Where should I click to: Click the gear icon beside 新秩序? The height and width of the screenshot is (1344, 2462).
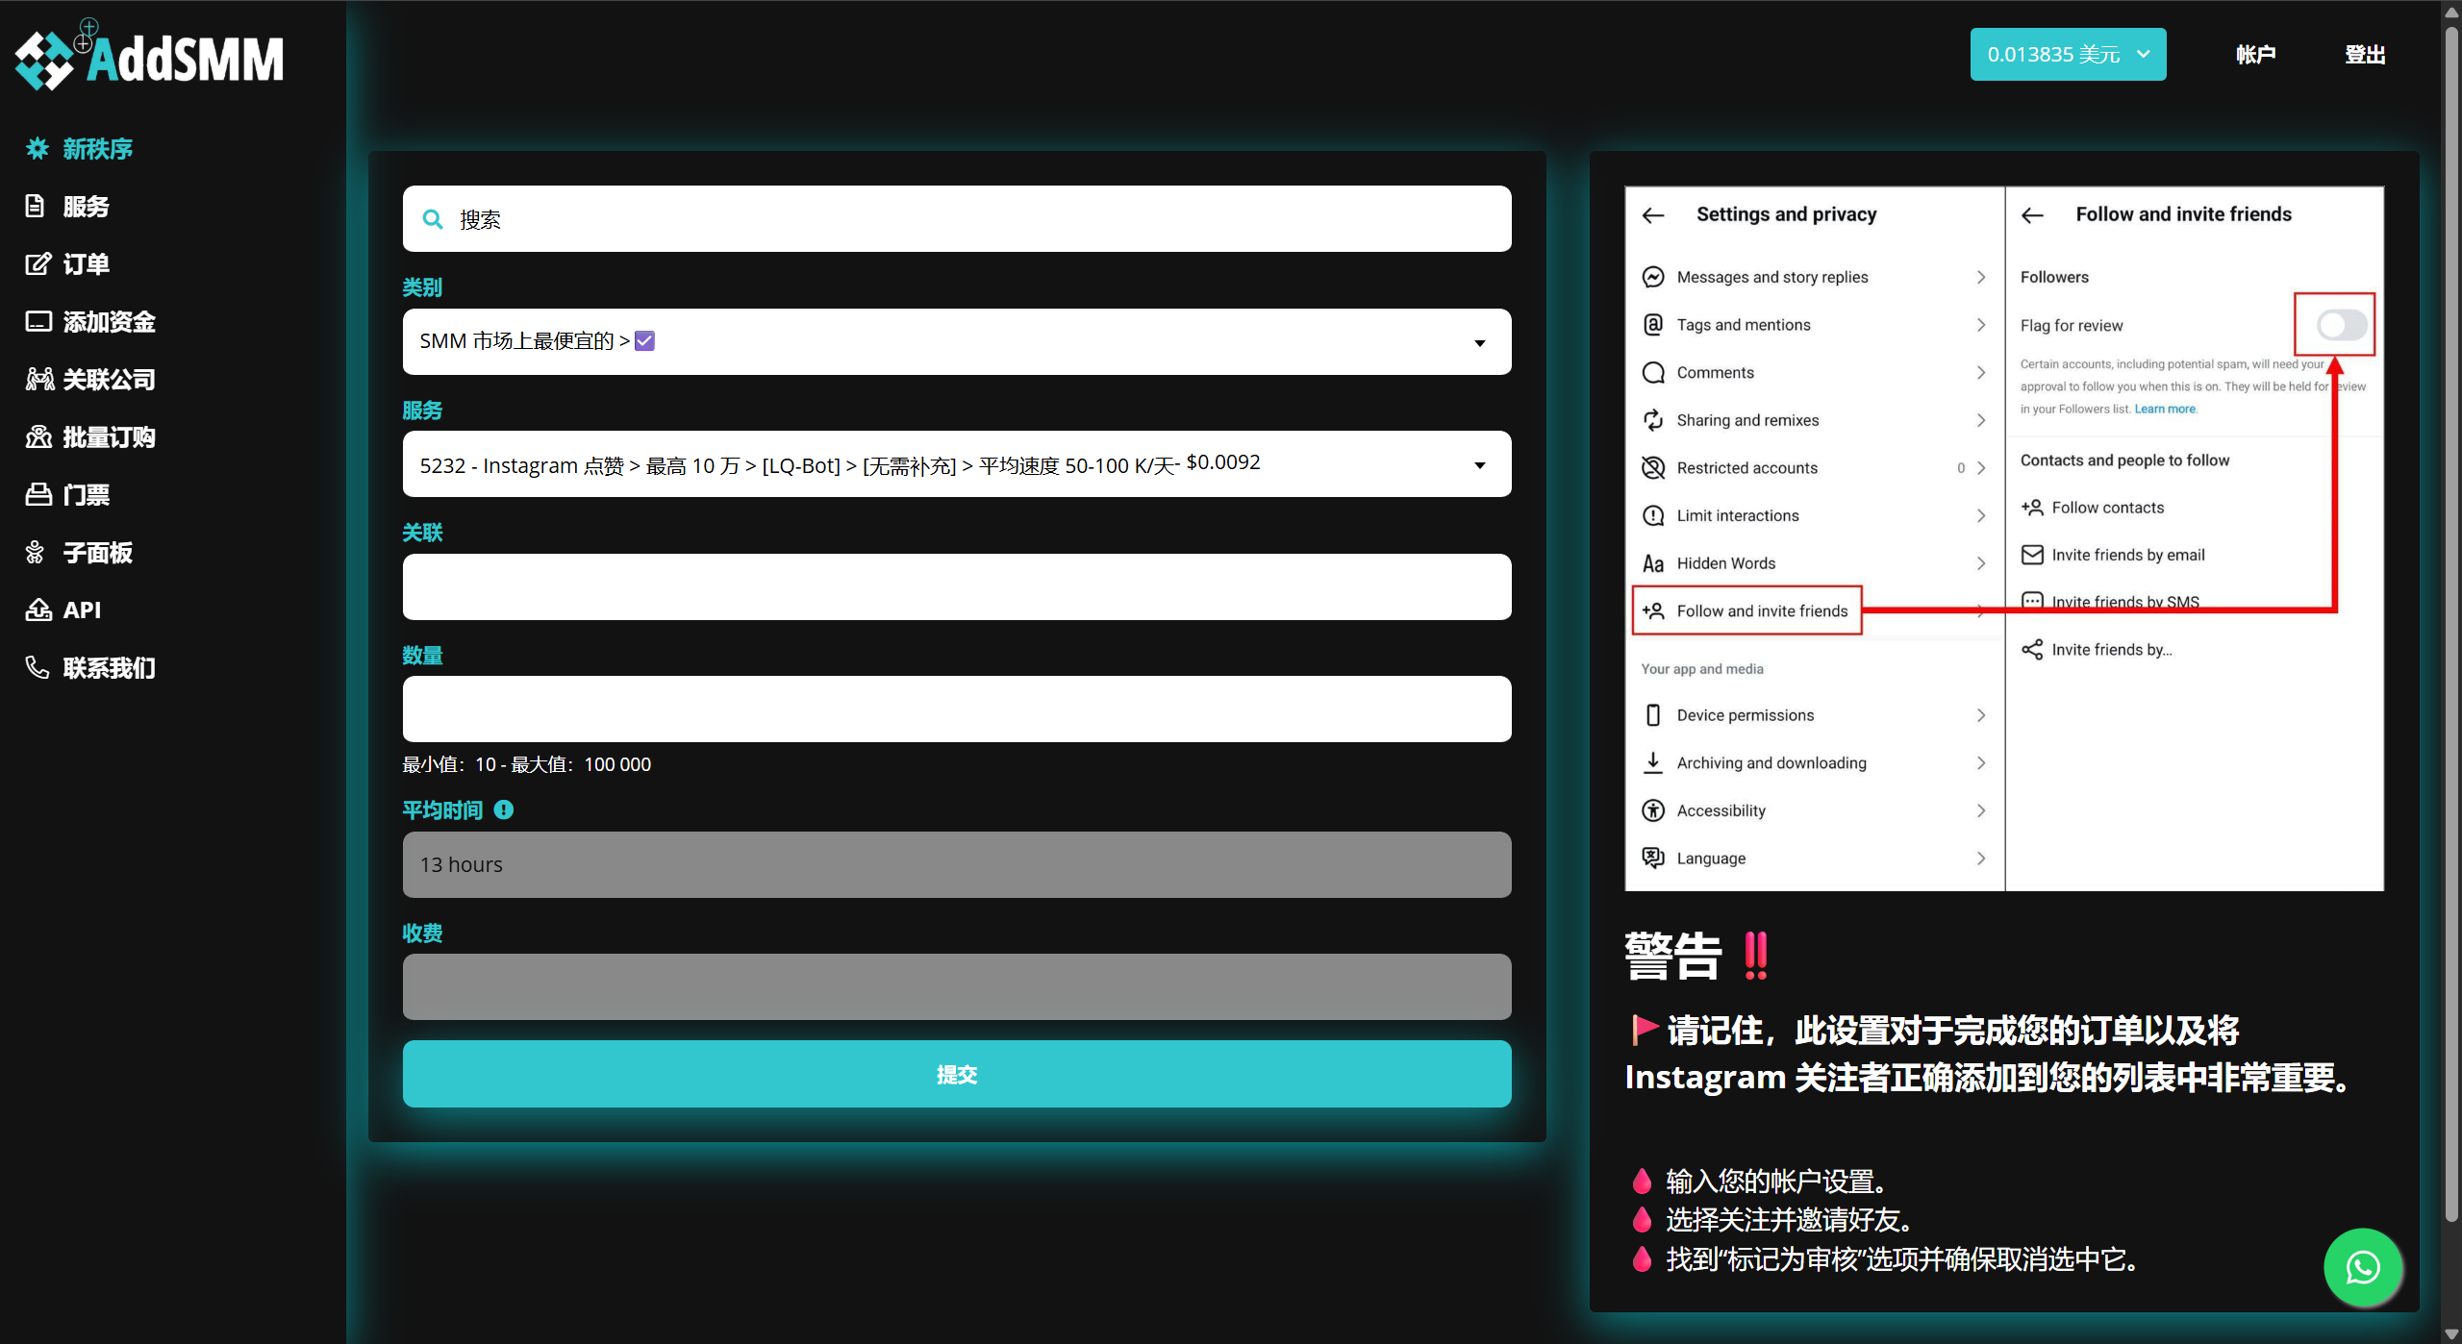point(38,148)
